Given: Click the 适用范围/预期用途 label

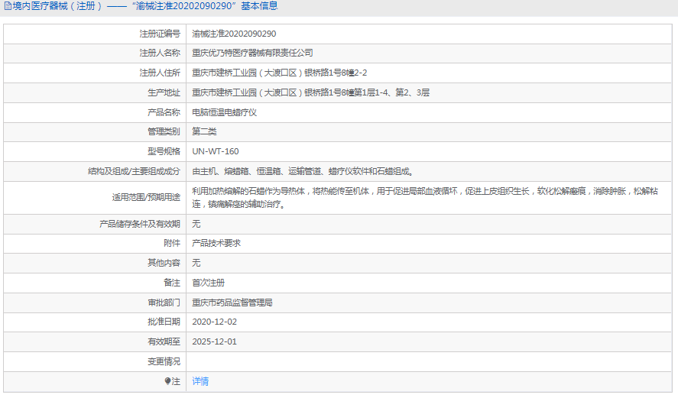Looking at the screenshot, I should coord(146,197).
